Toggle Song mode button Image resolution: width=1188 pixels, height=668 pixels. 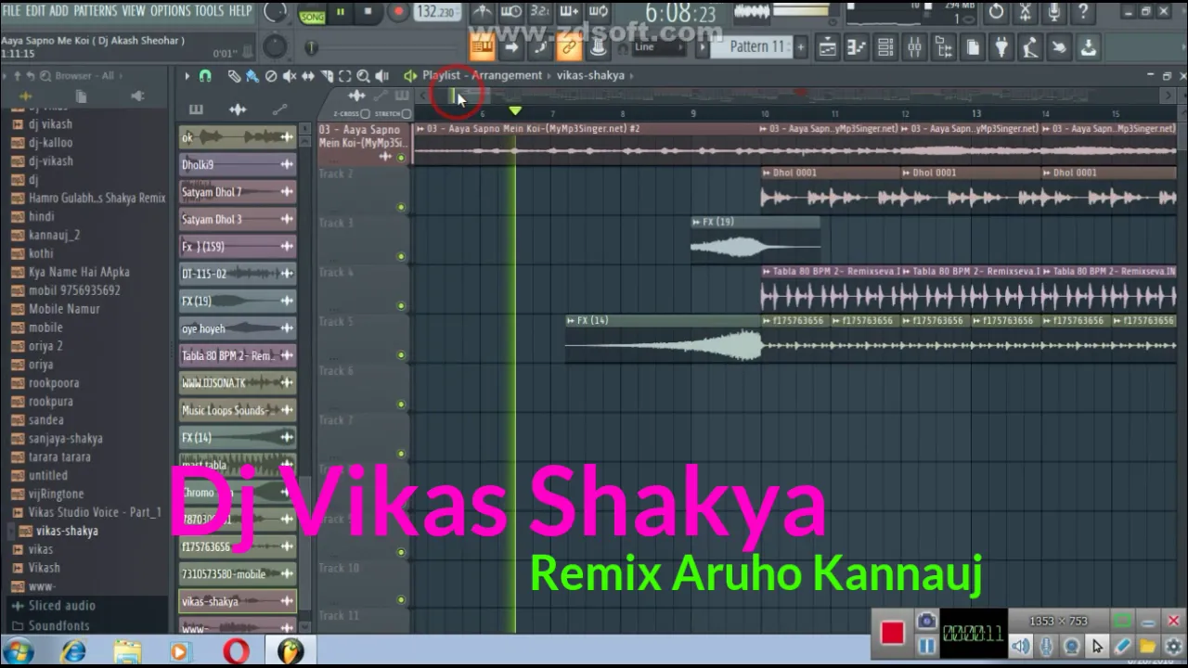tap(312, 17)
